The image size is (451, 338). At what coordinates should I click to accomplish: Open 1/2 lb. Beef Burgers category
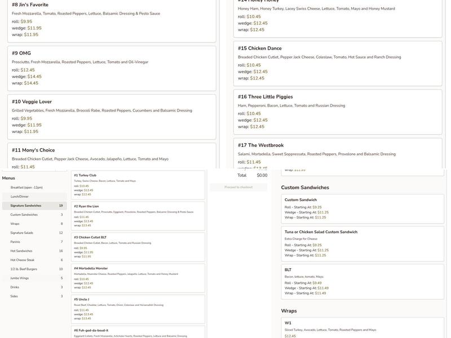pos(24,269)
